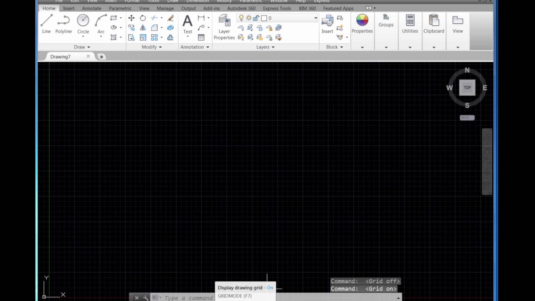Screen dimensions: 535x301
Task: Activate the Scale tool
Action: (143, 37)
